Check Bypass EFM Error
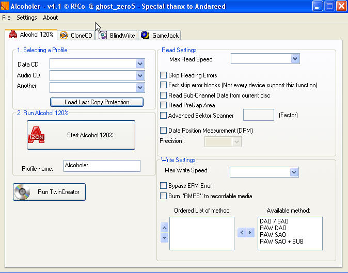The height and width of the screenshot is (273, 348). (x=163, y=185)
